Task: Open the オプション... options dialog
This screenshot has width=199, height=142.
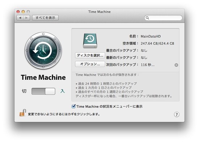Action: pos(90,64)
